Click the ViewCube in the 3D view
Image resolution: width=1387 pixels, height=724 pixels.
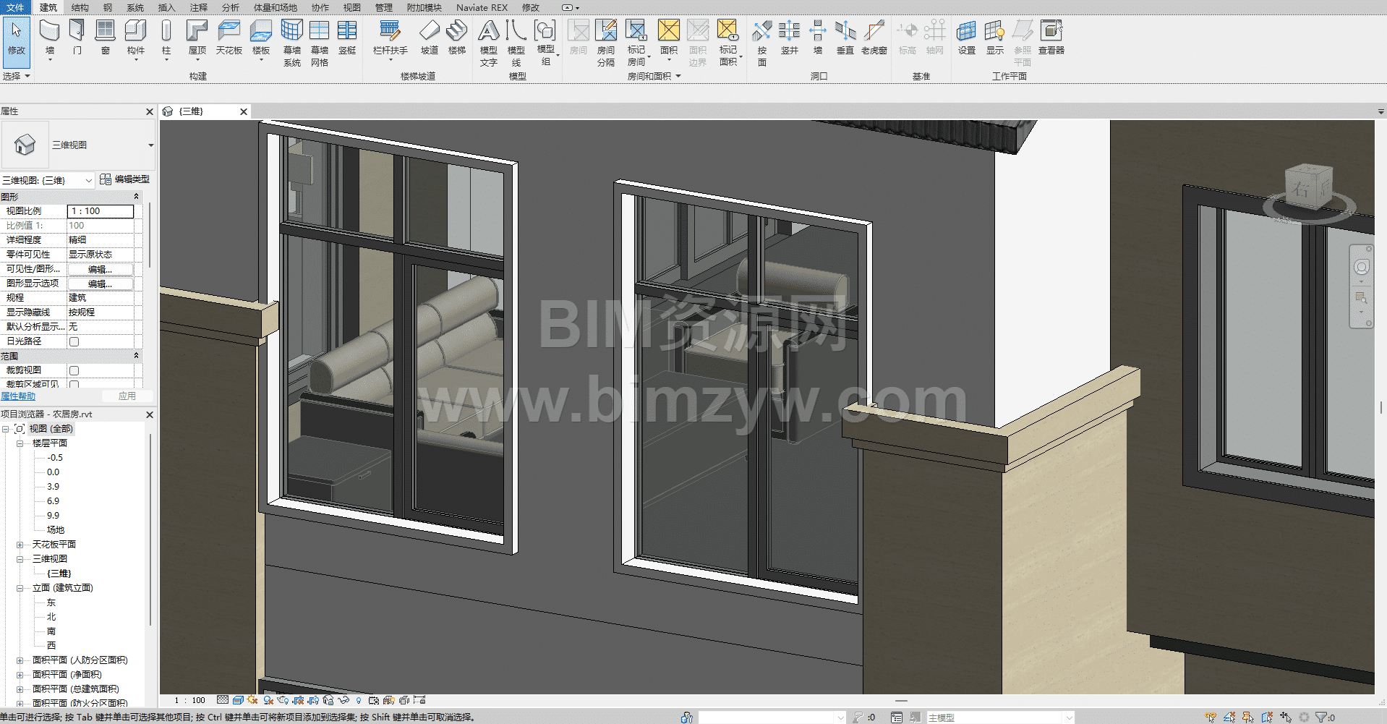(x=1309, y=188)
